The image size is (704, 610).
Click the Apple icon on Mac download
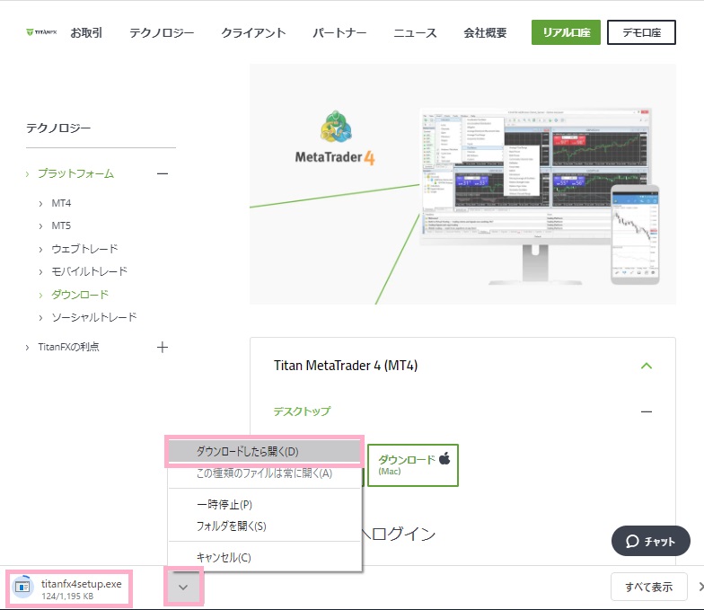pyautogui.click(x=444, y=459)
